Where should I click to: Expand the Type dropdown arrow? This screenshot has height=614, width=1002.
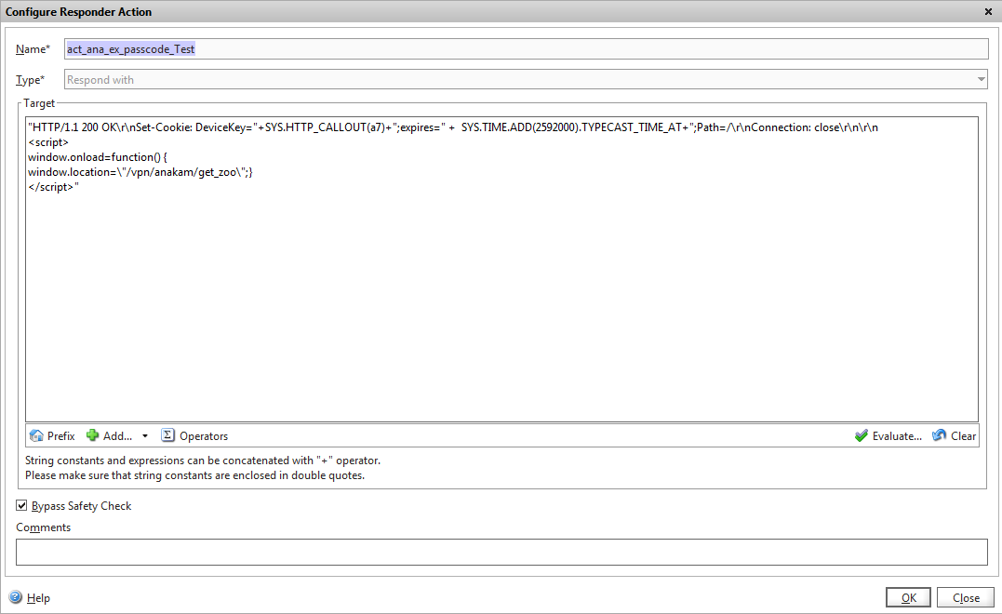(981, 80)
